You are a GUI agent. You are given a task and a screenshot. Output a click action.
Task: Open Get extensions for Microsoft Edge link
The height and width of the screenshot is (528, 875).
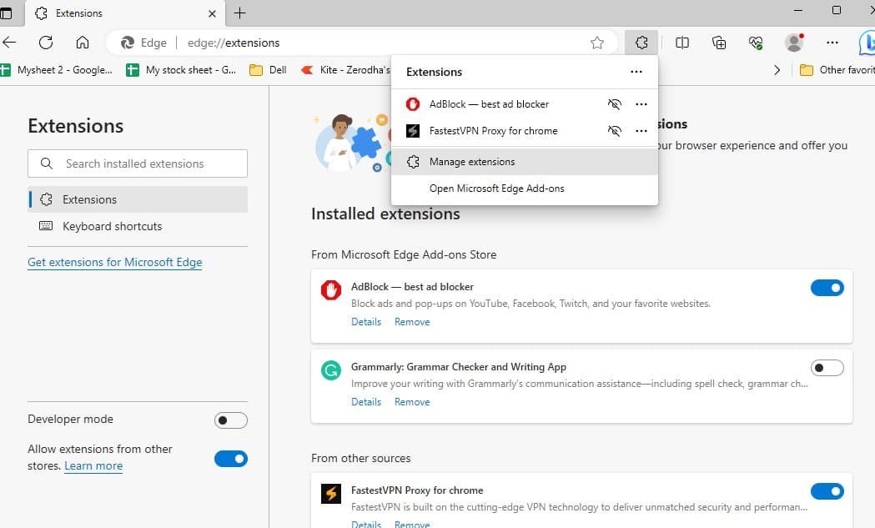click(x=114, y=262)
